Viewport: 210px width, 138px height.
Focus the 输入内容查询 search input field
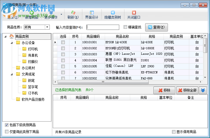pyautogui.click(x=103, y=27)
